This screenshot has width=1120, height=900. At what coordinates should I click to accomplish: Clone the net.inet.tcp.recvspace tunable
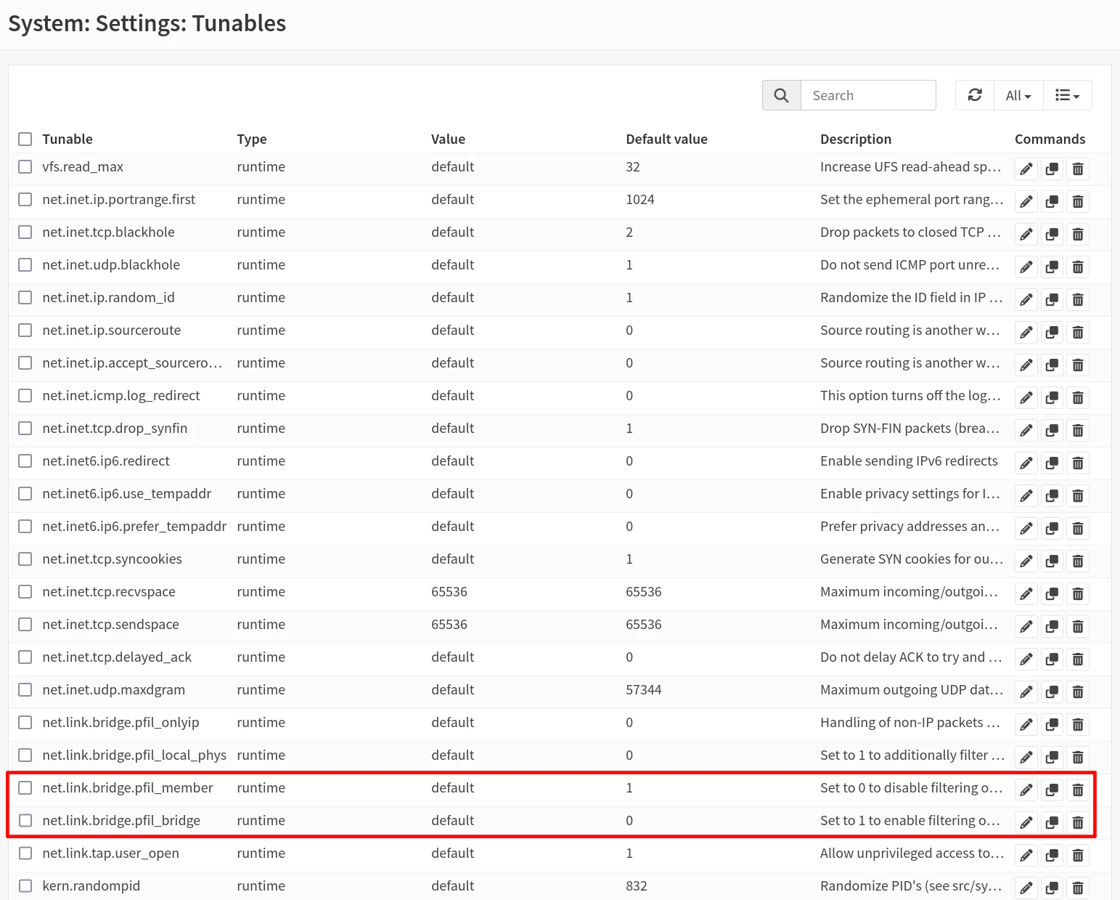tap(1052, 594)
